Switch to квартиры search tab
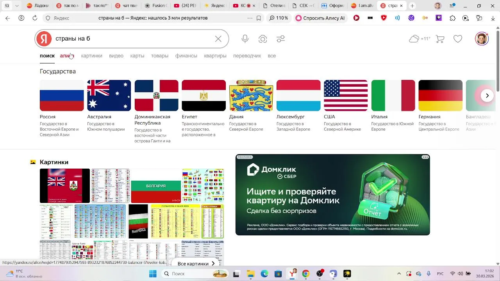This screenshot has width=500, height=281. click(215, 56)
